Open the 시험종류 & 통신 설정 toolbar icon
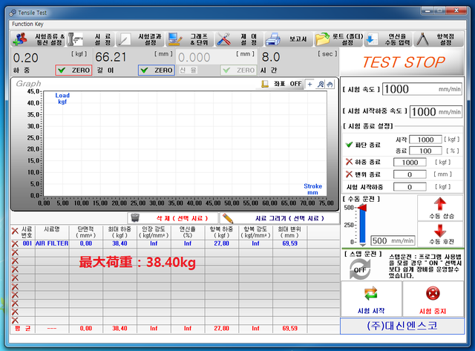 point(20,39)
